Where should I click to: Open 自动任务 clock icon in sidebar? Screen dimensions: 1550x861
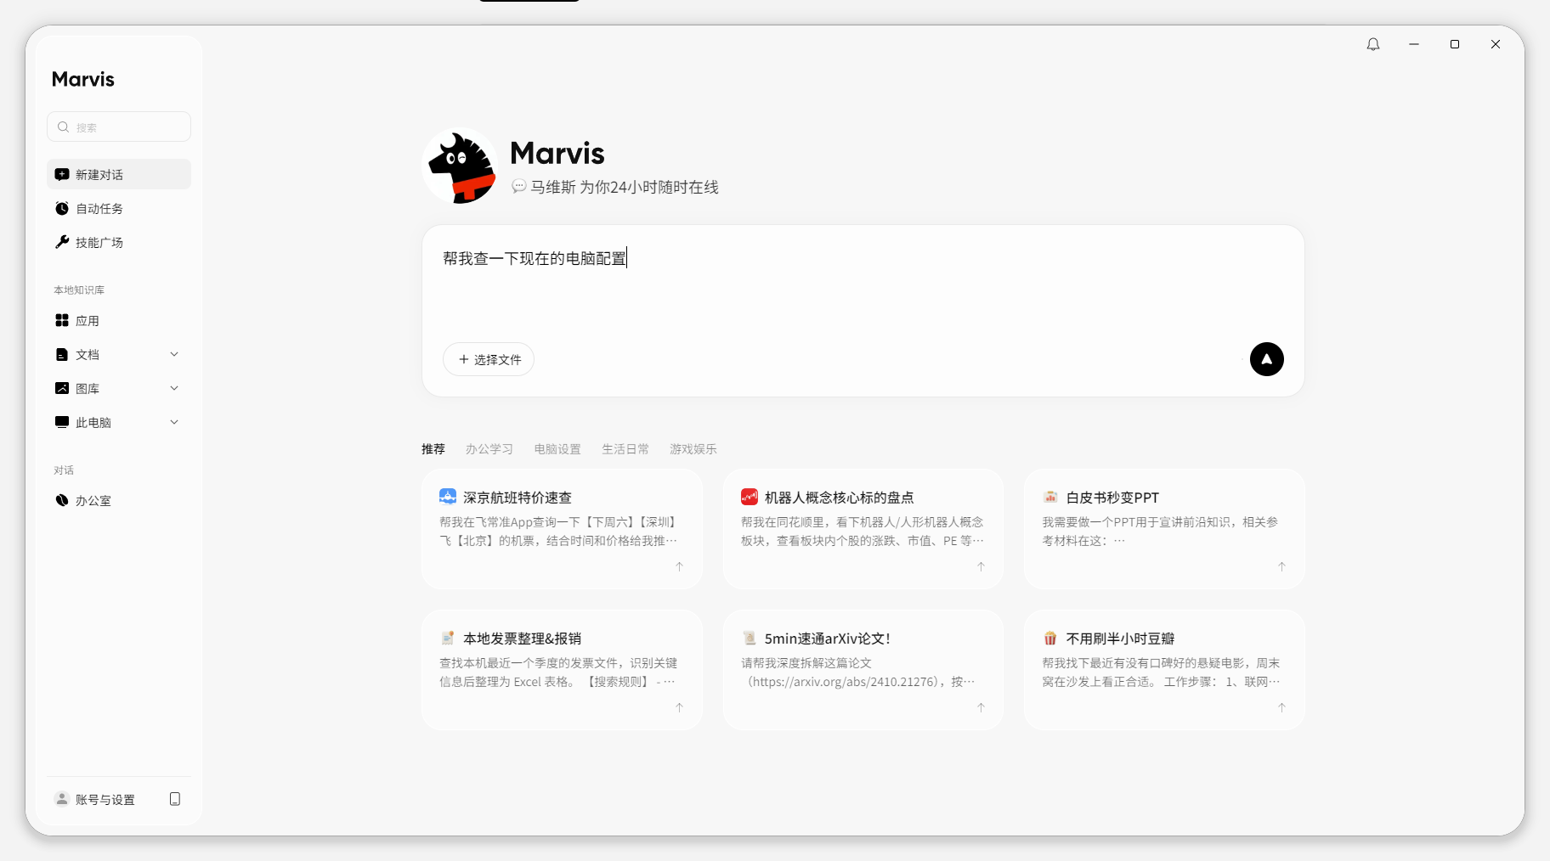click(x=62, y=208)
